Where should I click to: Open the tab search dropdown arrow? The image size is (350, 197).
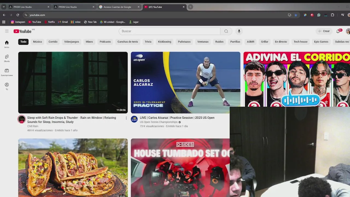[x=4, y=7]
